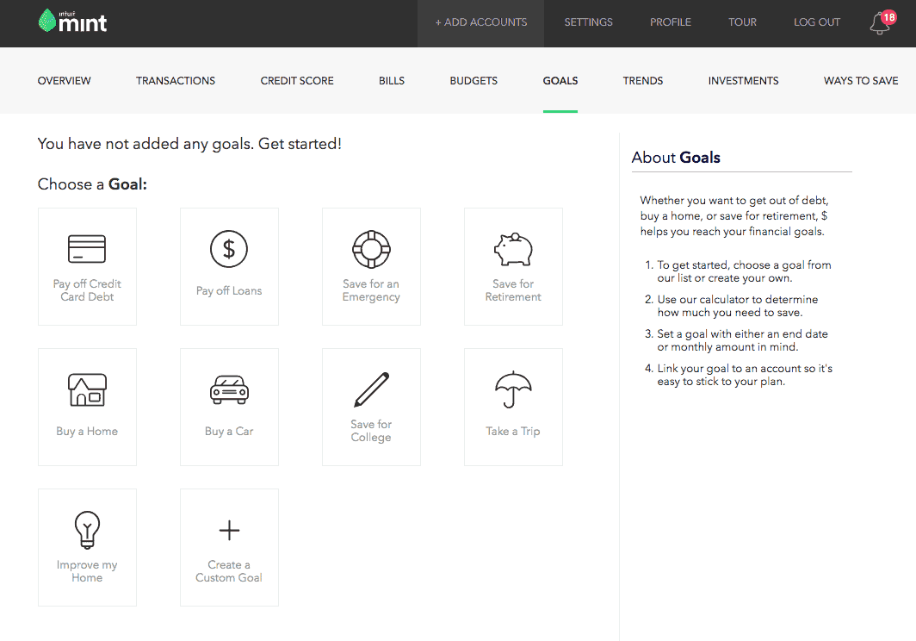This screenshot has width=916, height=641.
Task: Choose the Buy a Home house icon
Action: (x=87, y=389)
